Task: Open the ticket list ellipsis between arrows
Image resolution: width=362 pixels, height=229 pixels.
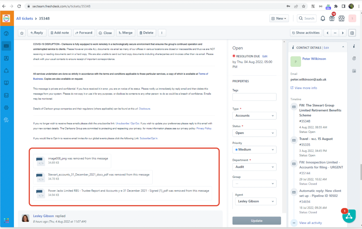Action: pyautogui.click(x=335, y=33)
